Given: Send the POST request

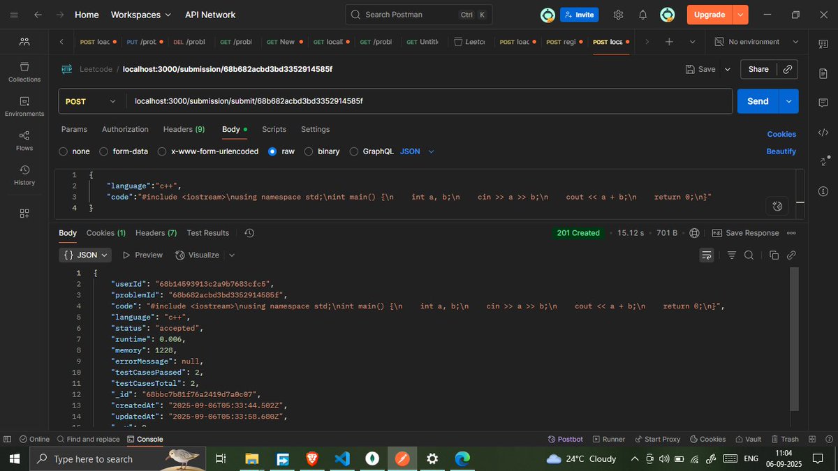Looking at the screenshot, I should click(758, 101).
